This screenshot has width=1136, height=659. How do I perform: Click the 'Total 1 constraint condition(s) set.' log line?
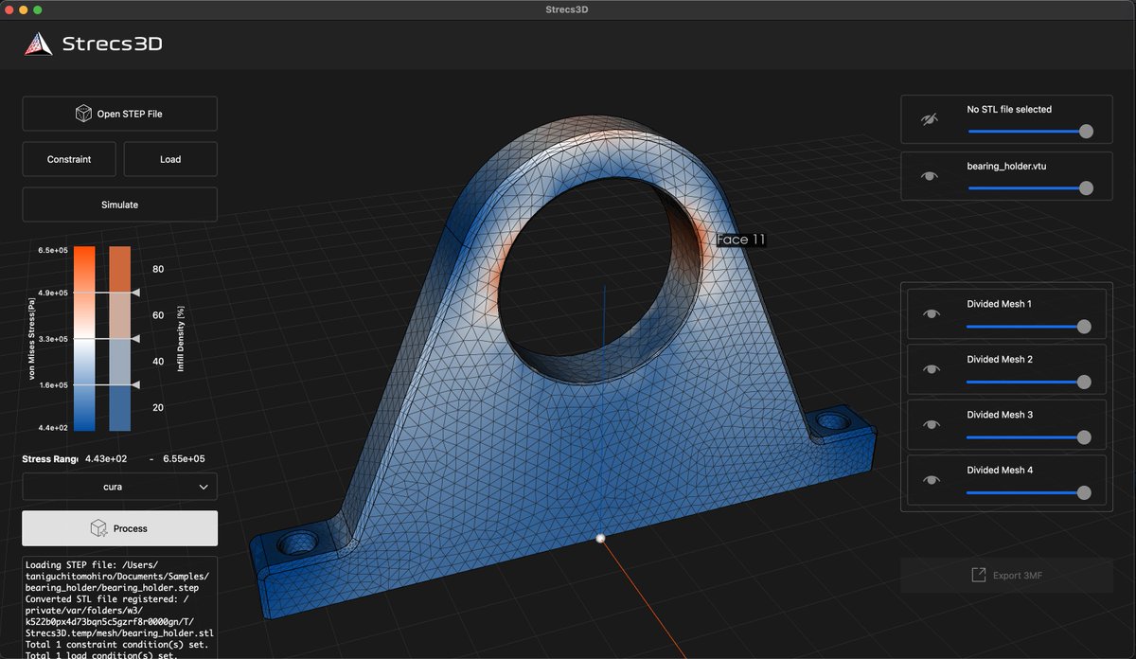pos(116,644)
